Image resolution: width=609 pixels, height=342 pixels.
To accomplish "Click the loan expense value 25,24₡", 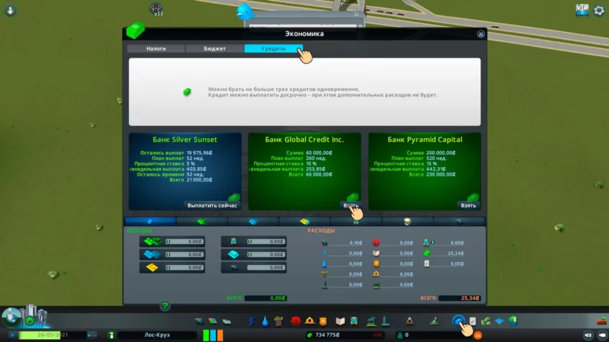I will (455, 253).
